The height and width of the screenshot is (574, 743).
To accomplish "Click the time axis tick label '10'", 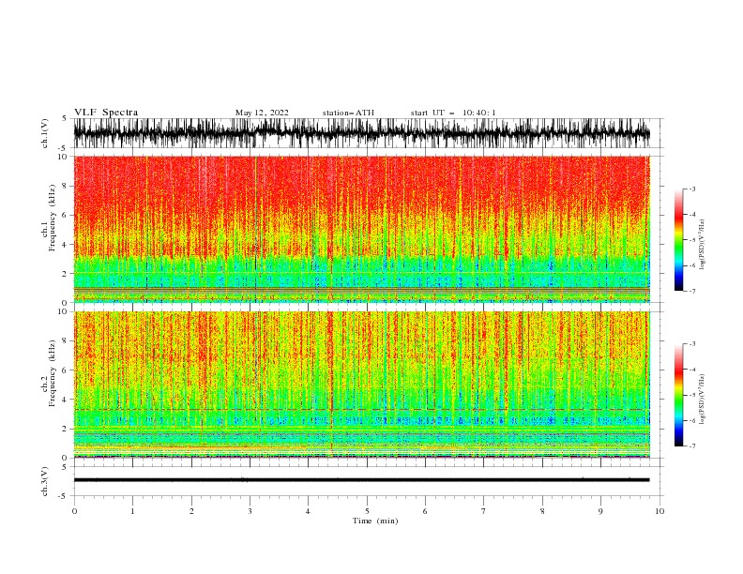I will pyautogui.click(x=660, y=511).
